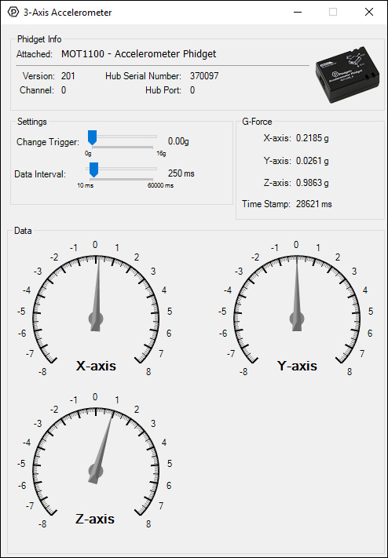
Task: Click the Accelerometer Phidget device image
Action: pyautogui.click(x=346, y=75)
